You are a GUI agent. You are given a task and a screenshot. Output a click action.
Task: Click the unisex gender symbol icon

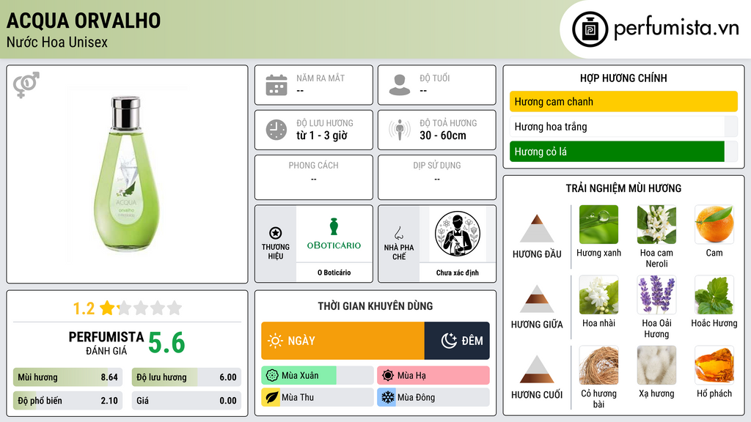pyautogui.click(x=26, y=85)
